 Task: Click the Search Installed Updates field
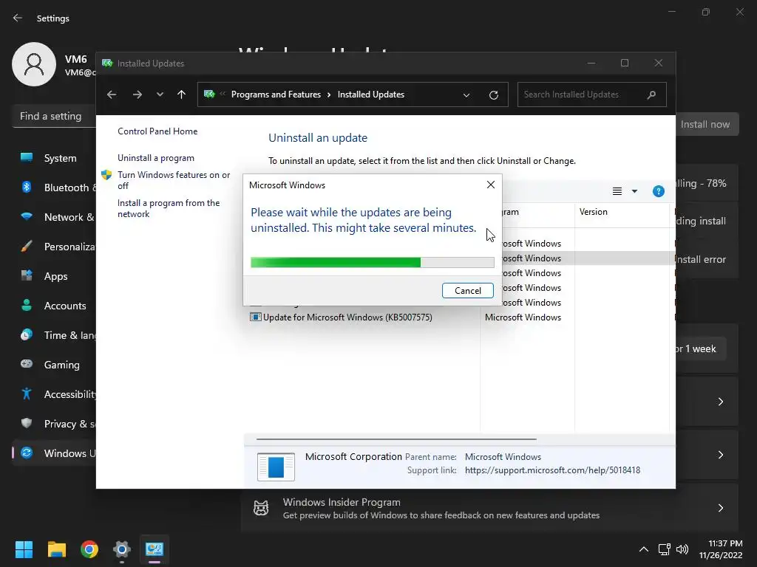tap(592, 94)
